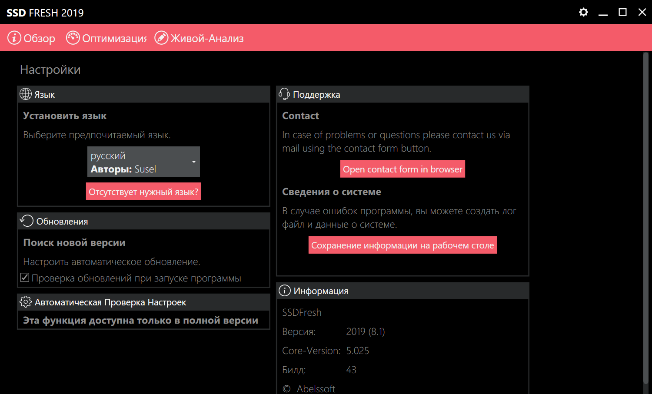This screenshot has width=652, height=394.
Task: Click the © Abelssoft copyright text
Action: pos(309,389)
